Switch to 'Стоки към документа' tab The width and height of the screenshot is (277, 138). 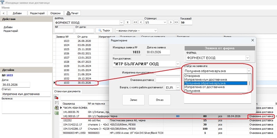point(67,91)
